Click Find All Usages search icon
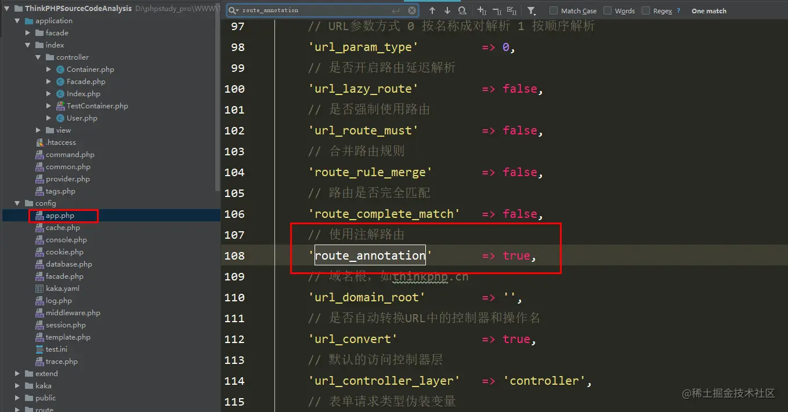Screen dimensions: 788x412 pos(462,10)
